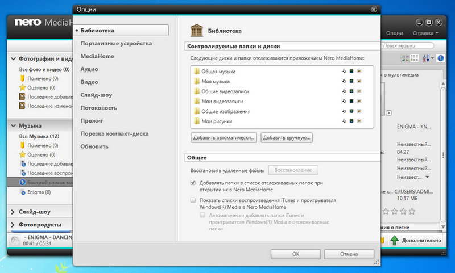The width and height of the screenshot is (455, 273).
Task: Enable 'Показать списки воспроизведения iTunes' checkbox
Action: (193, 200)
